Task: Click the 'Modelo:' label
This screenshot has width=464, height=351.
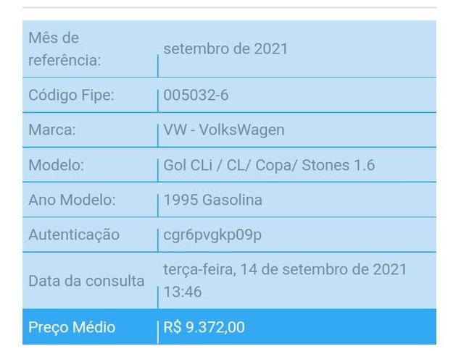Action: [57, 165]
